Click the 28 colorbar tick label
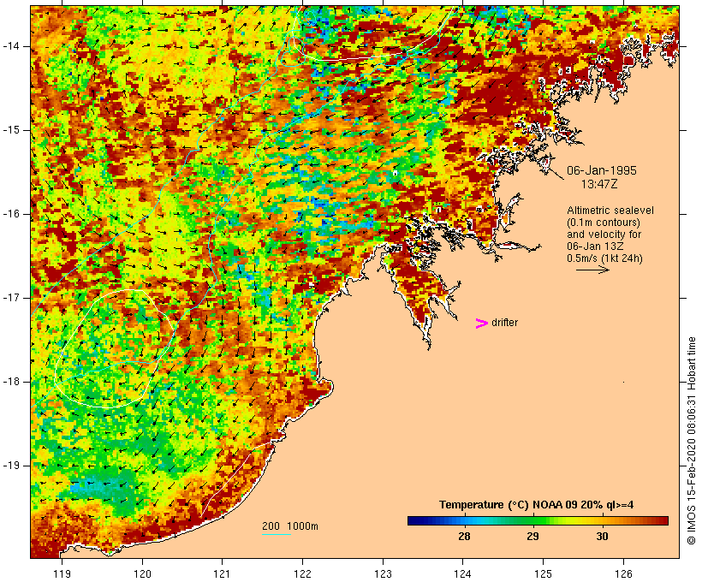702x582 pixels. [464, 537]
